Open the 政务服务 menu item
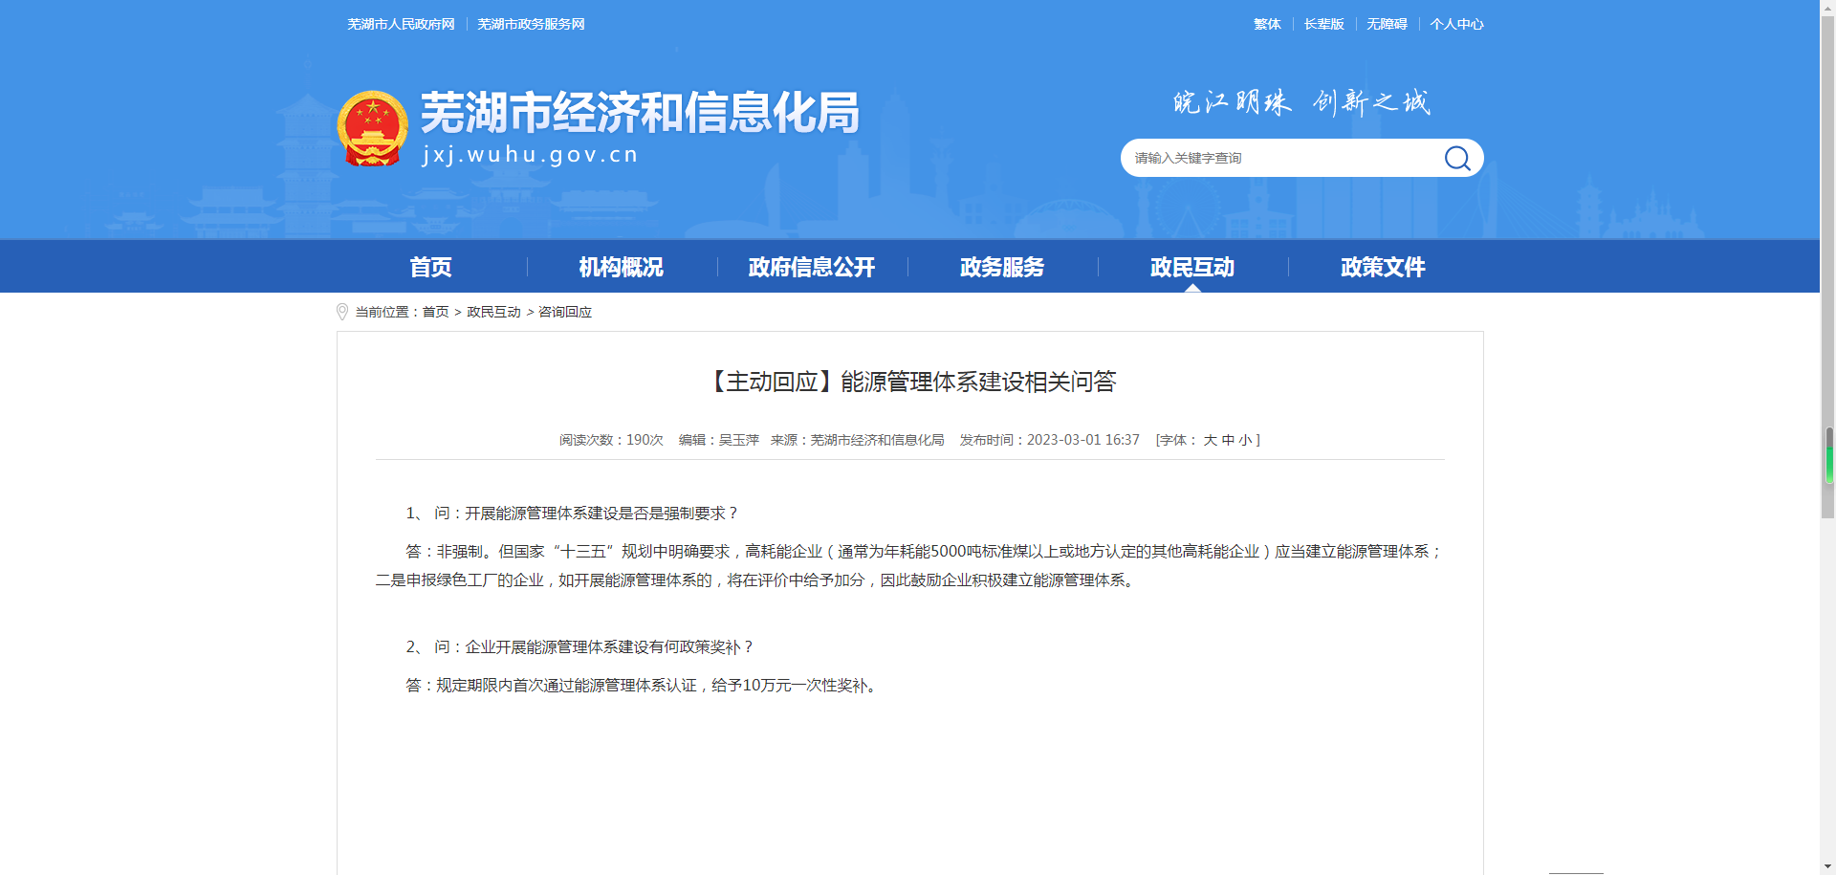 tap(1001, 267)
